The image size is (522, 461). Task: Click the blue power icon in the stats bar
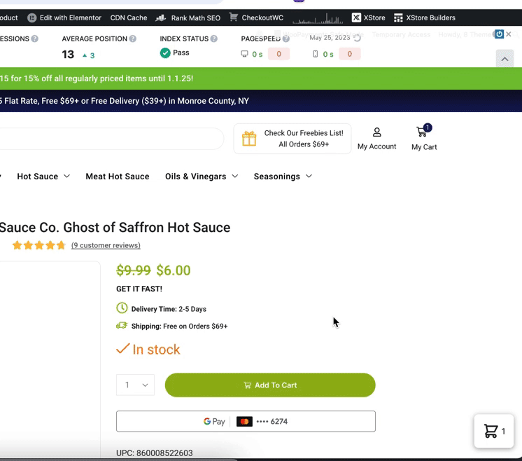click(x=499, y=34)
